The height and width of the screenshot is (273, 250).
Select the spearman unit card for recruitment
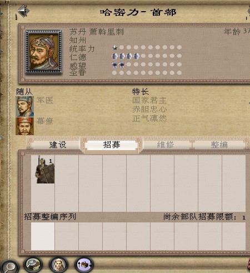(45, 170)
